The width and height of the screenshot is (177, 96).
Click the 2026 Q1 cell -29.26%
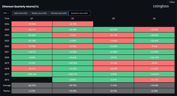[32, 24]
